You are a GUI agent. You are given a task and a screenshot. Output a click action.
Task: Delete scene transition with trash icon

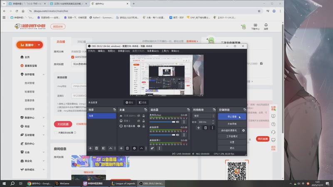click(x=205, y=128)
